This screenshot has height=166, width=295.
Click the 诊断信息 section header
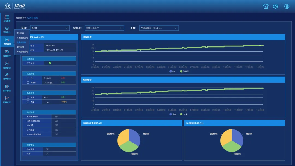pos(49,112)
